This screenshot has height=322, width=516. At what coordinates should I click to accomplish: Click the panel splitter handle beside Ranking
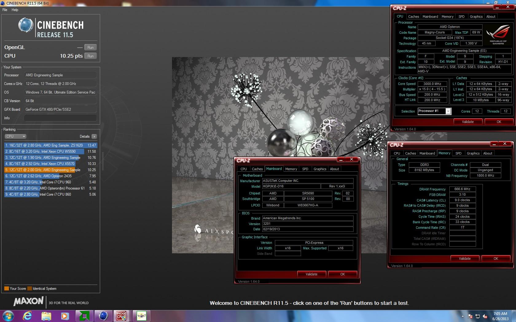(x=103, y=161)
